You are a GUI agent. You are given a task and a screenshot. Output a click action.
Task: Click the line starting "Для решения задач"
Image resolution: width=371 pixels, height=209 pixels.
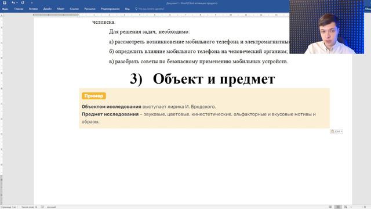[150, 31]
